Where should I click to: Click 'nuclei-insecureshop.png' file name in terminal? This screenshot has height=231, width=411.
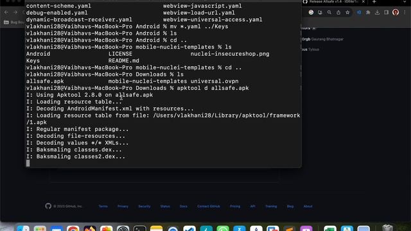click(230, 54)
